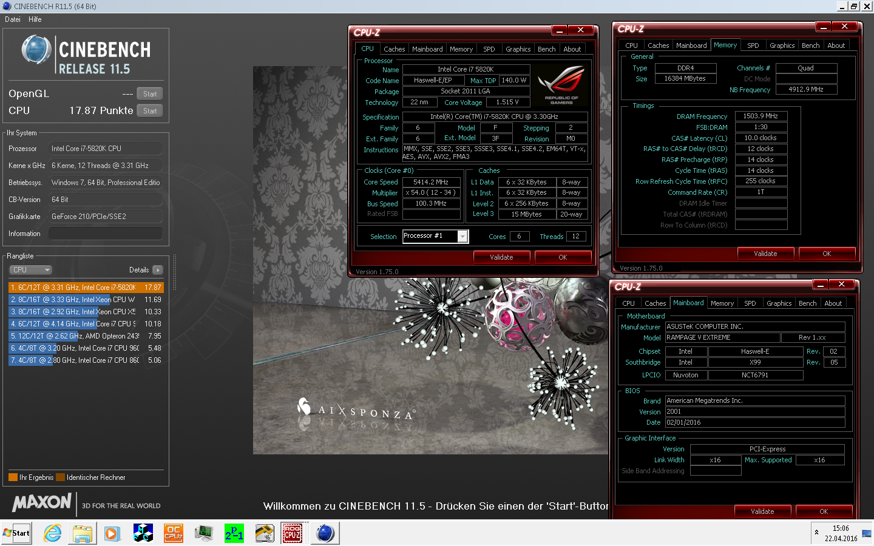
Task: Launch Windows Media Player from taskbar
Action: point(112,533)
